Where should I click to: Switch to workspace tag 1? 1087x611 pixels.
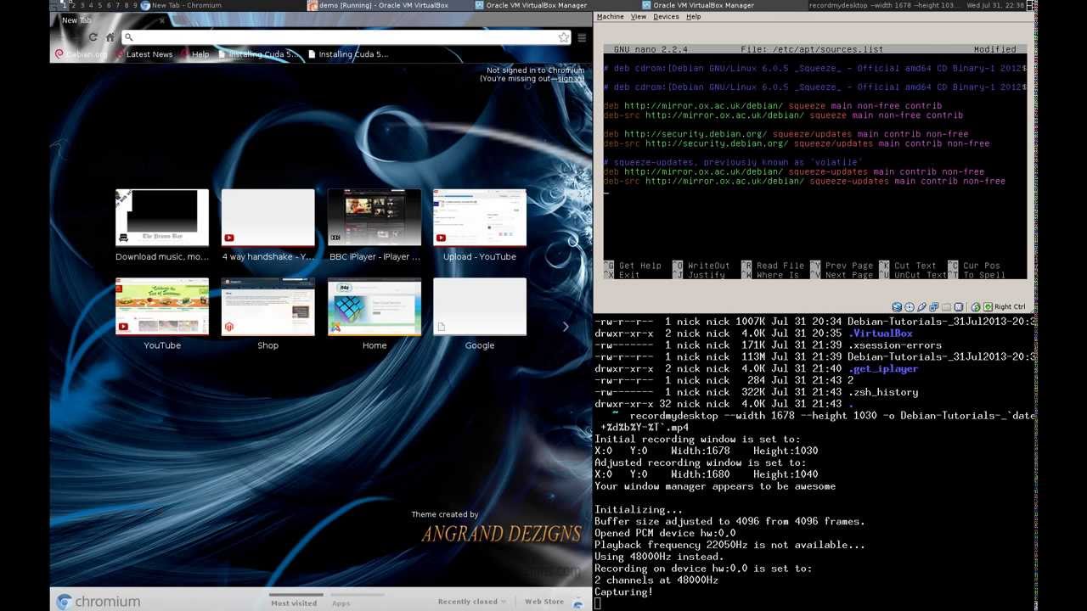tap(65, 5)
